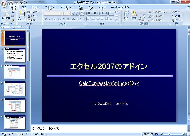Open the Animations tab
This screenshot has height=136, width=190.
pos(50,7)
